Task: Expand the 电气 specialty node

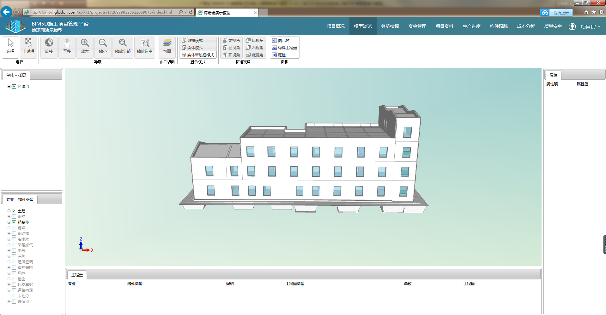Action: coord(9,250)
